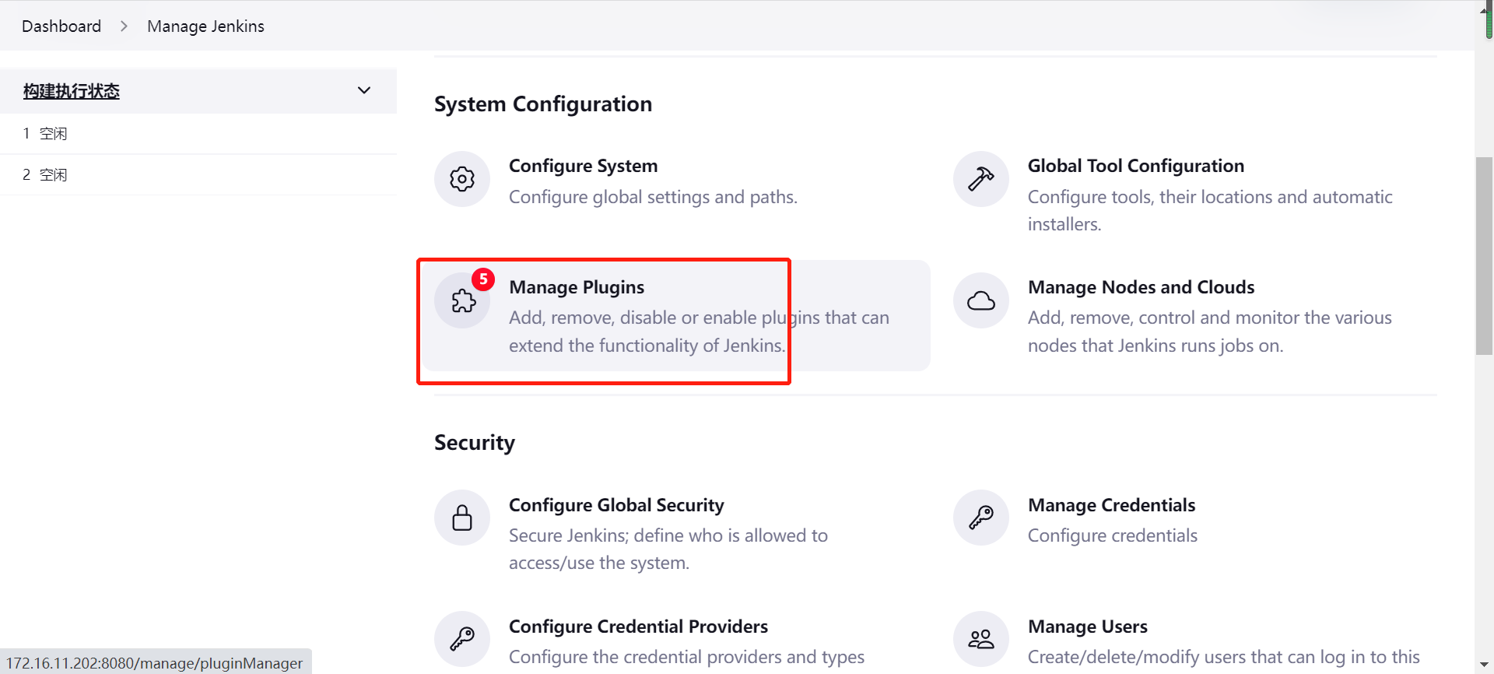Click the Manage Plugins puzzle icon

click(x=463, y=301)
